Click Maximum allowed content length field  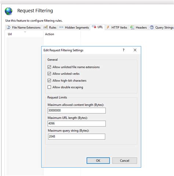[x=77, y=110]
